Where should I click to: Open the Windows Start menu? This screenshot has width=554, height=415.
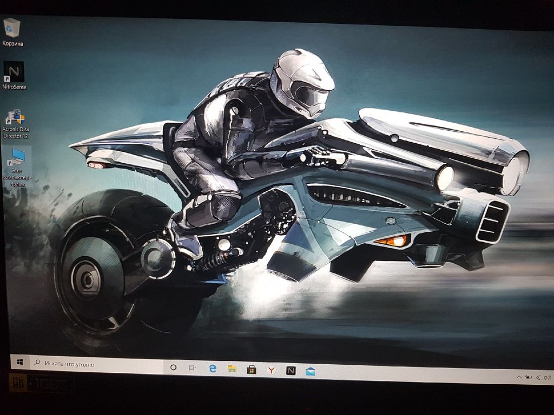pos(20,363)
